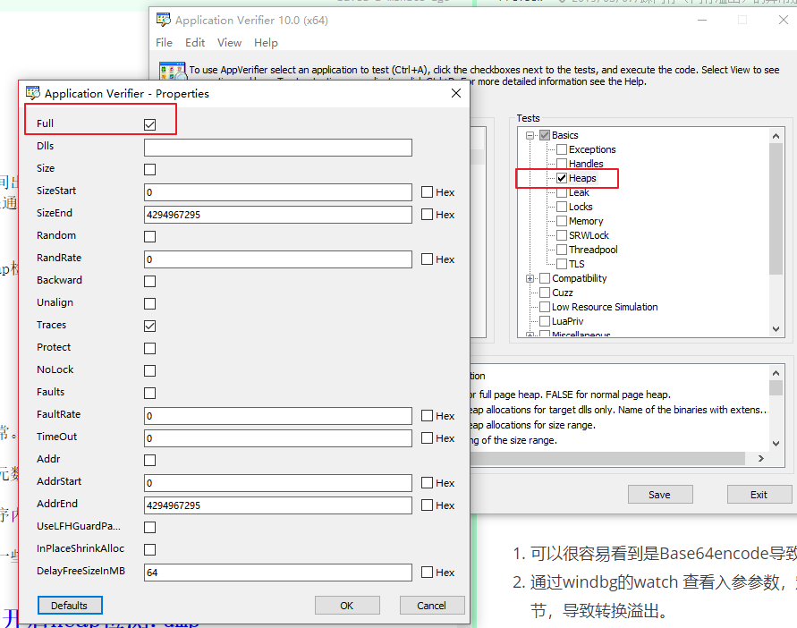Open the Help menu
This screenshot has height=628, width=797.
pos(266,43)
